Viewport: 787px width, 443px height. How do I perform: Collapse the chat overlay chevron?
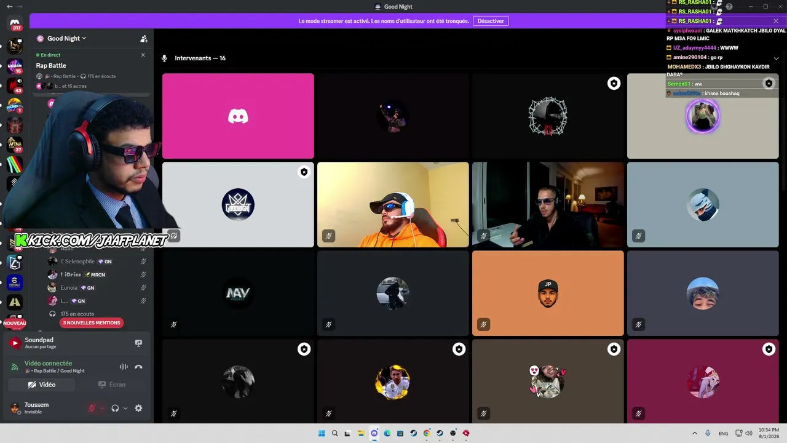point(776,58)
